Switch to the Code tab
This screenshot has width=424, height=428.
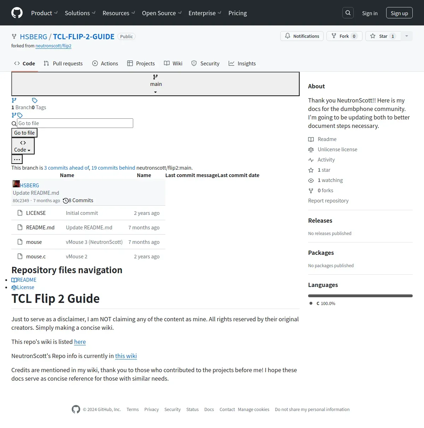pos(24,64)
